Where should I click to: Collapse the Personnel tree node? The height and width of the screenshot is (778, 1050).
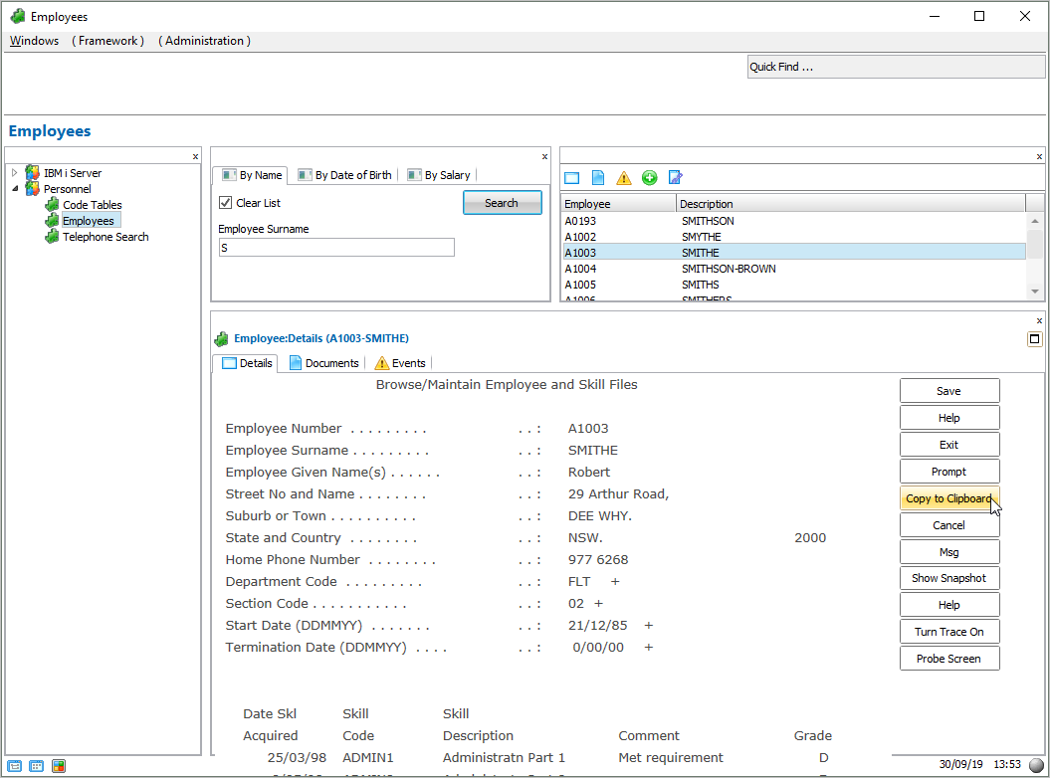(x=15, y=189)
